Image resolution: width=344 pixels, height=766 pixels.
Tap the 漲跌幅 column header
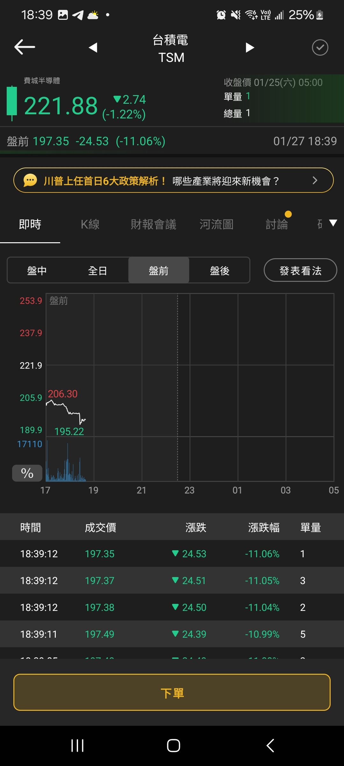click(x=264, y=527)
